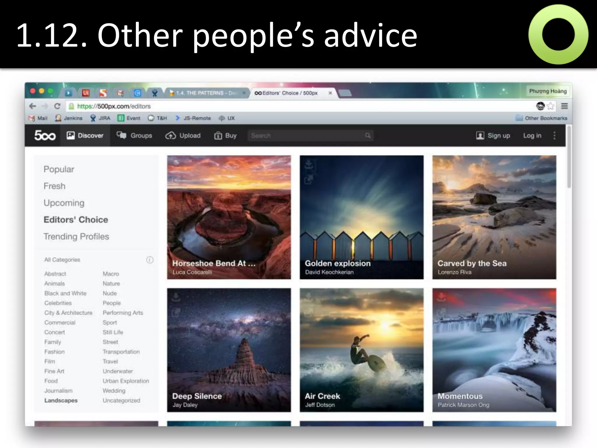Click photographer name Patrick Marson Ong
The width and height of the screenshot is (597, 448).
[x=463, y=405]
